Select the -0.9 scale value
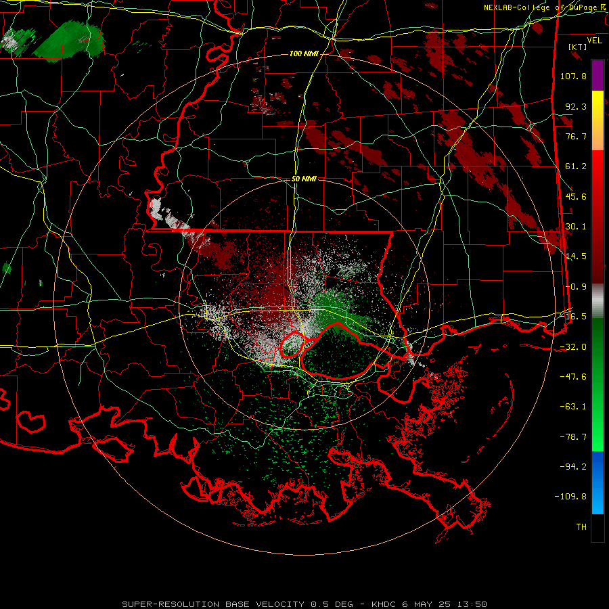 [x=576, y=287]
